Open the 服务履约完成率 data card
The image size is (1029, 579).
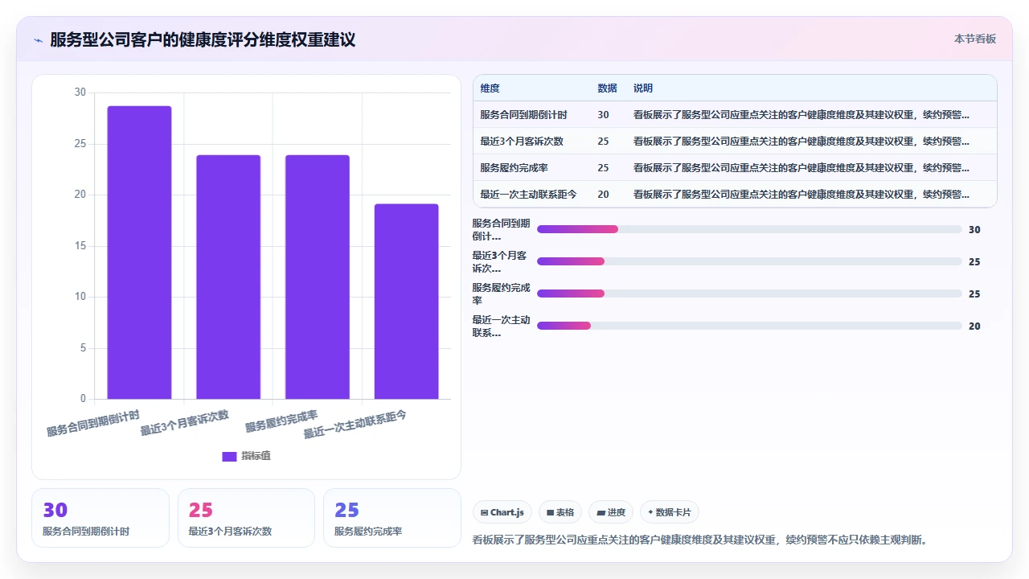click(392, 518)
